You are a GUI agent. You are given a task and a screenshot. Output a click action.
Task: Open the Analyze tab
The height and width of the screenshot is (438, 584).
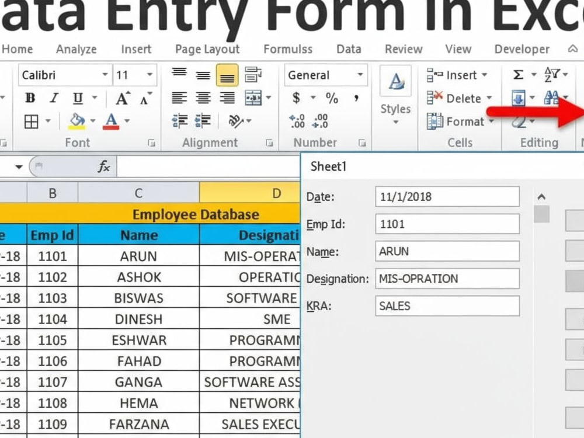(x=77, y=49)
